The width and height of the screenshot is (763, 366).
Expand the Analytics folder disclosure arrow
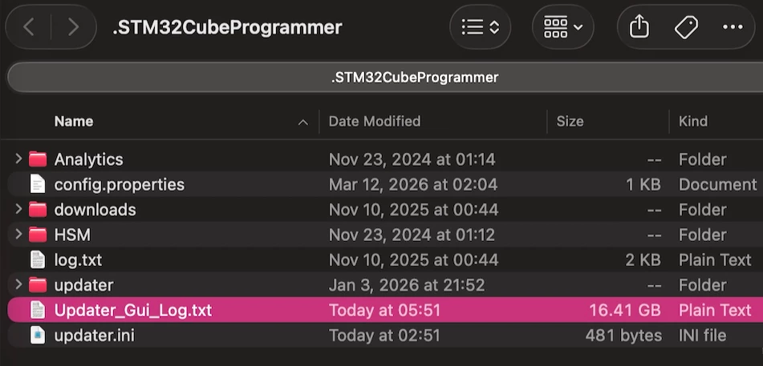pos(18,159)
